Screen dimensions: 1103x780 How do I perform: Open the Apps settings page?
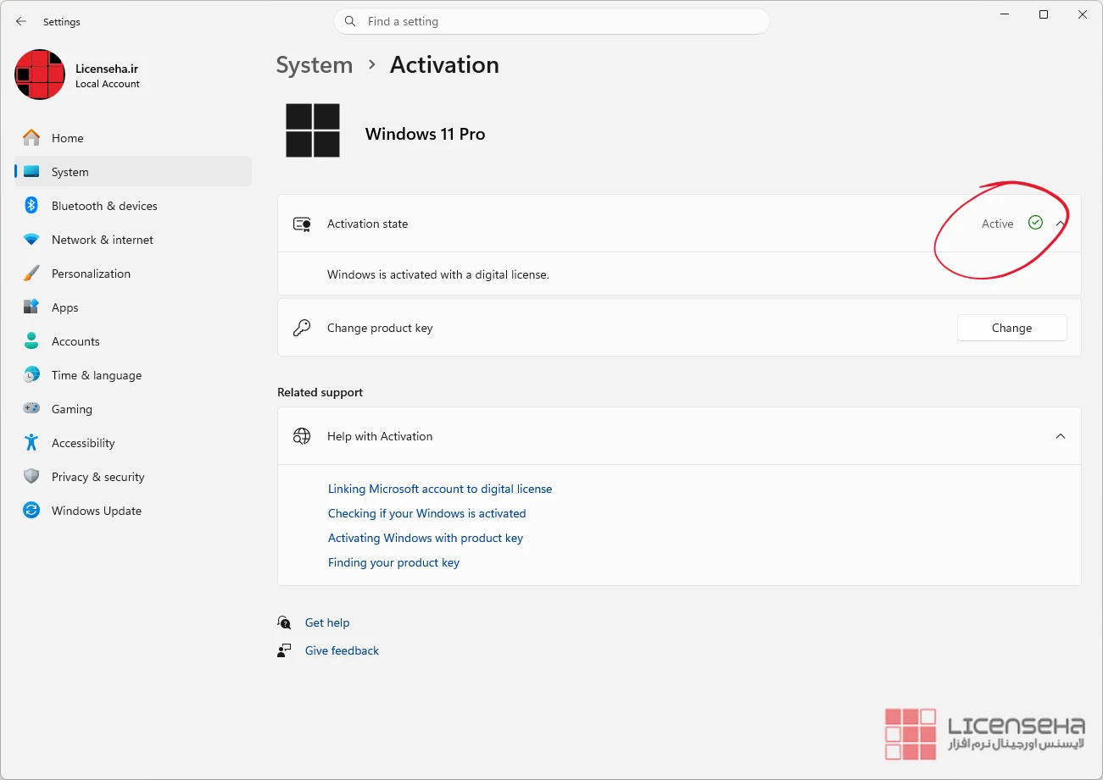click(133, 307)
